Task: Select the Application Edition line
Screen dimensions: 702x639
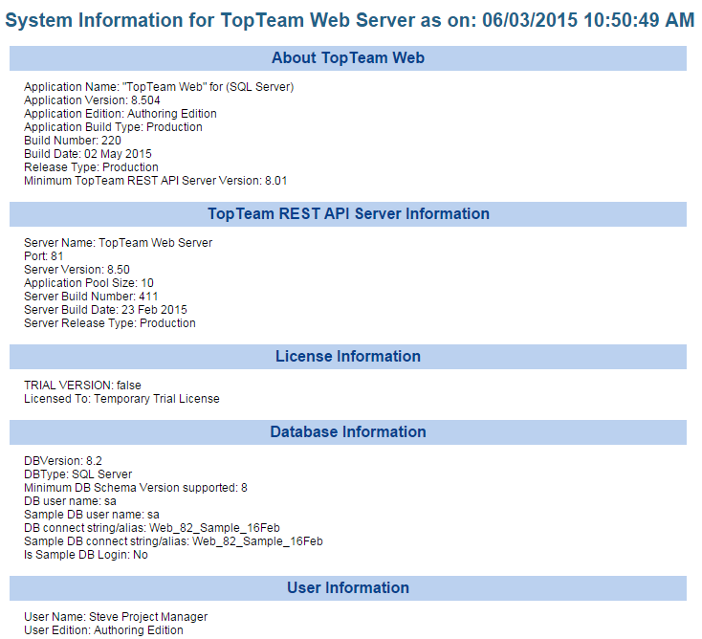Action: pyautogui.click(x=121, y=114)
